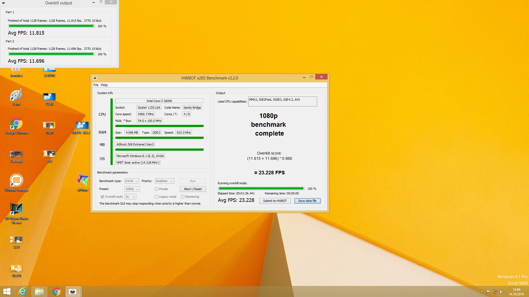This screenshot has width=529, height=297.
Task: Click the Run button
Action: click(193, 181)
